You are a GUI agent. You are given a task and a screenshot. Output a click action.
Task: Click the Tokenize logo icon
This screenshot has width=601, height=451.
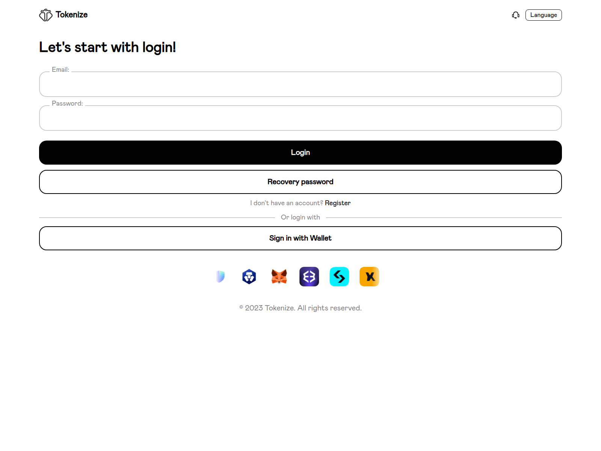tap(46, 15)
